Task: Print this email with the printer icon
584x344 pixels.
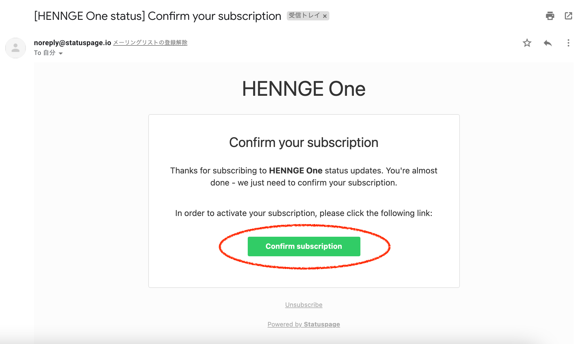Action: tap(550, 16)
